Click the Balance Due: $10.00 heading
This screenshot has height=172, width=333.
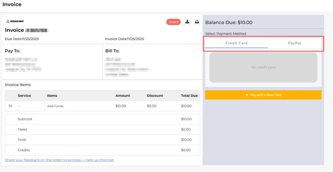pos(229,22)
